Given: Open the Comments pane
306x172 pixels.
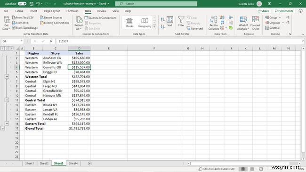Looking at the screenshot, I should tap(284, 11).
